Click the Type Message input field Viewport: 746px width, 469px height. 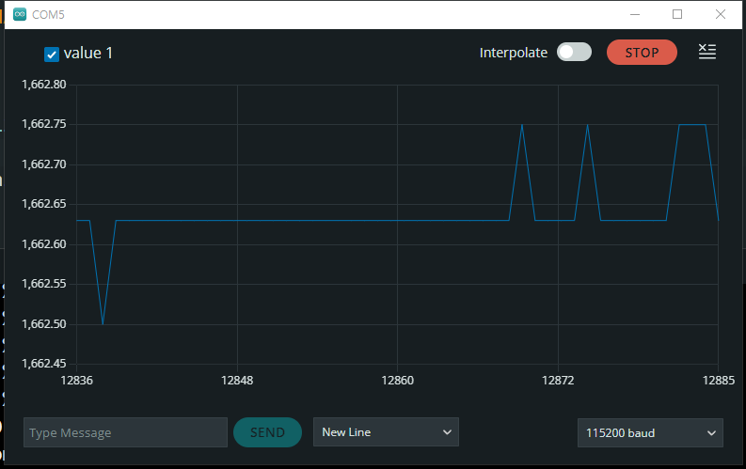coord(126,432)
